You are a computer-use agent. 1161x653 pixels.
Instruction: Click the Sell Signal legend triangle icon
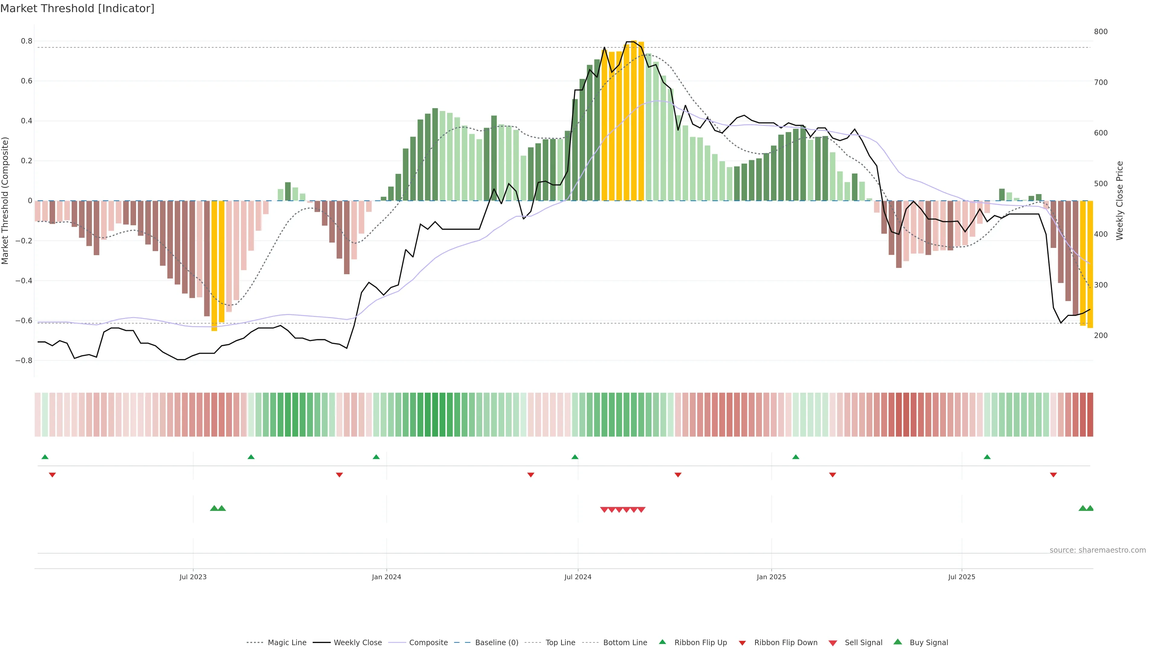[832, 643]
